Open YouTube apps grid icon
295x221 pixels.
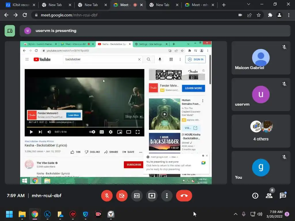(171, 59)
